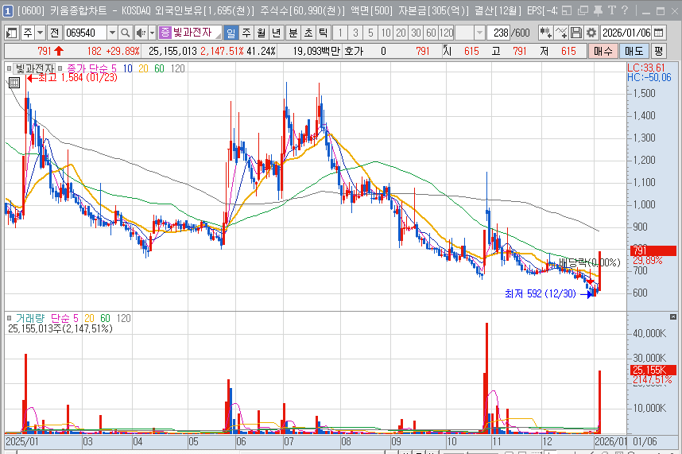Open the calendar date picker icon

(659, 33)
